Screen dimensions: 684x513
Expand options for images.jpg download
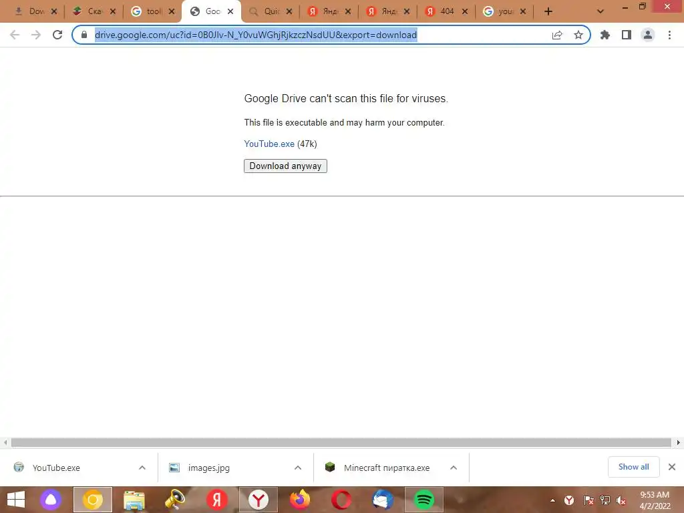tap(298, 468)
